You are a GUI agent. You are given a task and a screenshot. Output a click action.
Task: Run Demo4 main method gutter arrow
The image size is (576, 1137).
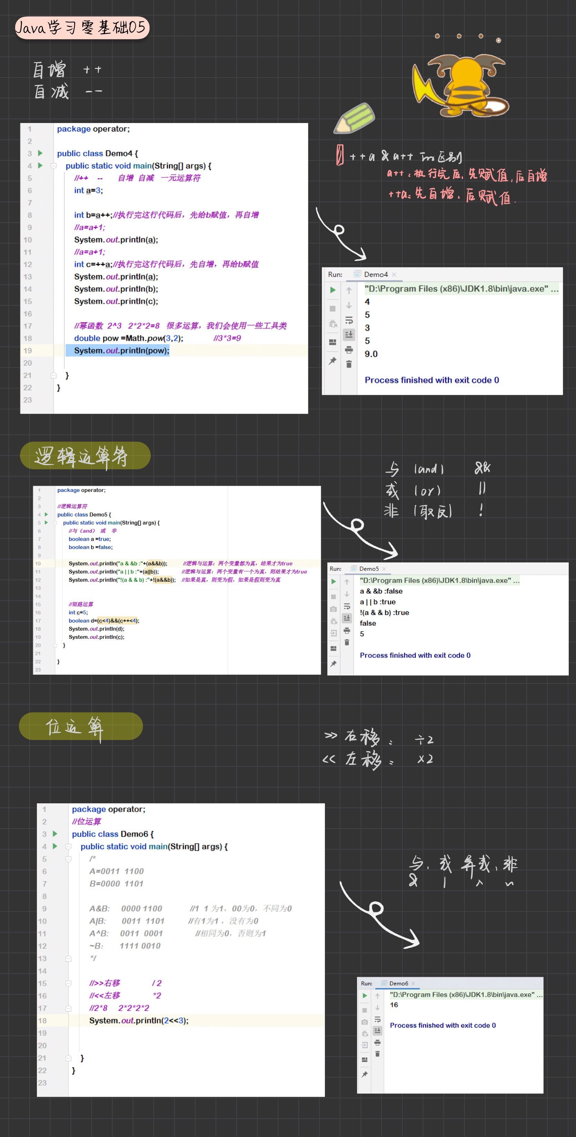pos(40,165)
